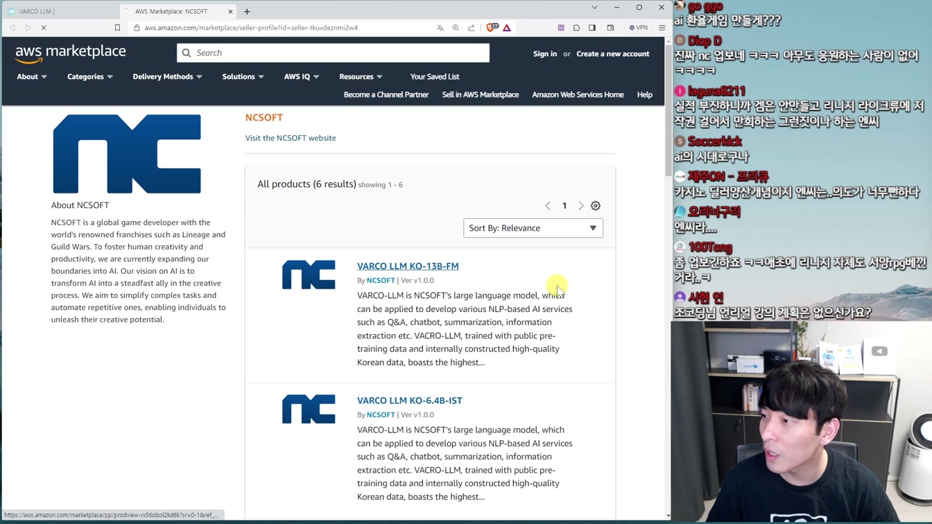932x524 pixels.
Task: Click the share icon in the address bar
Action: [472, 28]
